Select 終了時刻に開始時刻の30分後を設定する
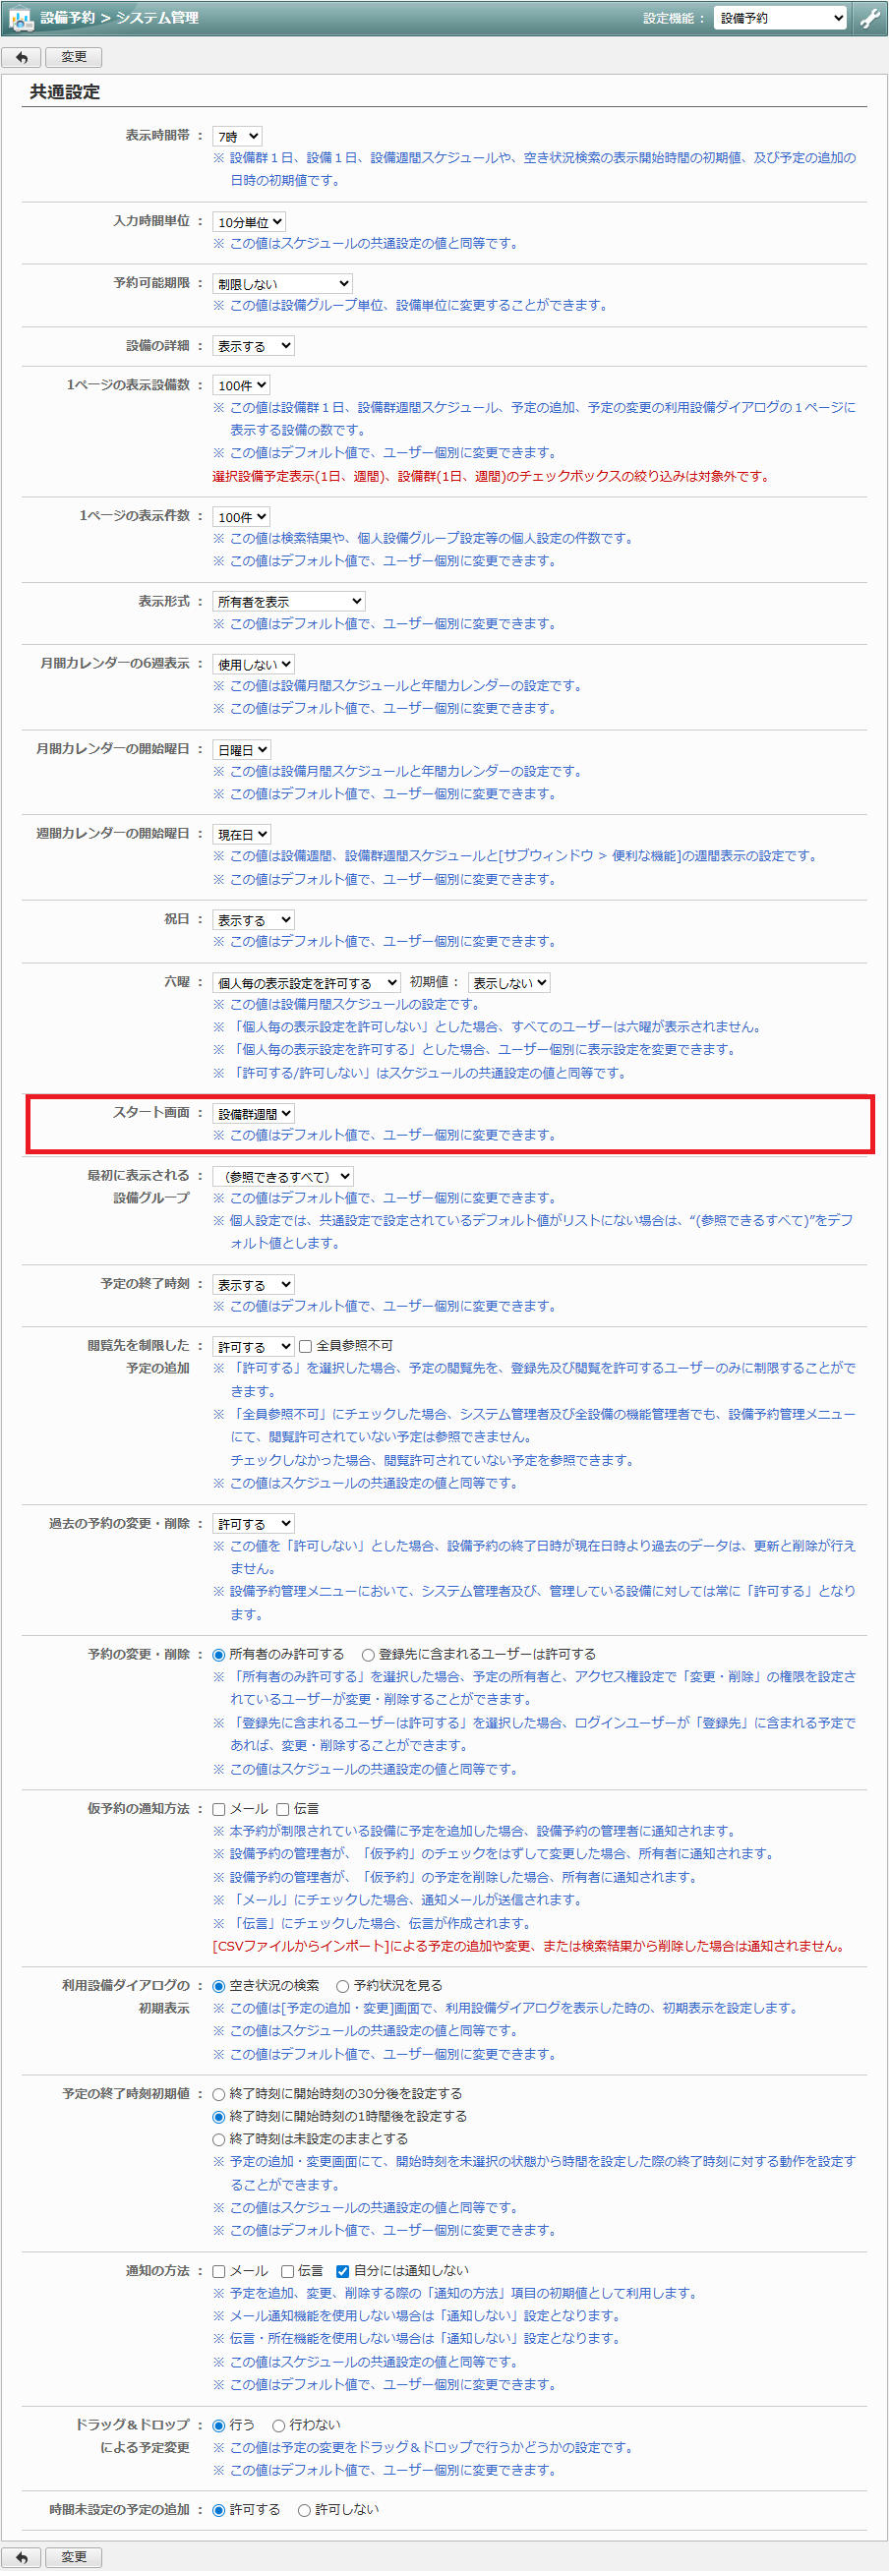Image resolution: width=889 pixels, height=2571 pixels. (219, 2094)
